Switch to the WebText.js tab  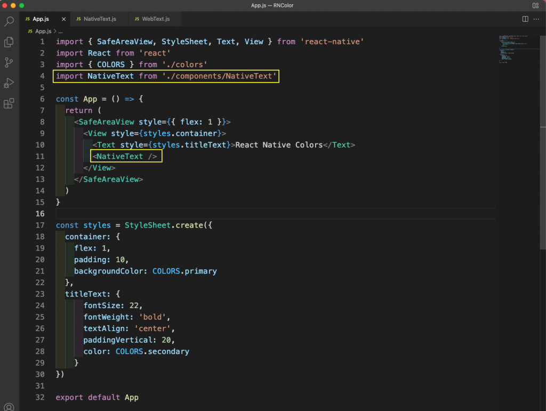[155, 18]
